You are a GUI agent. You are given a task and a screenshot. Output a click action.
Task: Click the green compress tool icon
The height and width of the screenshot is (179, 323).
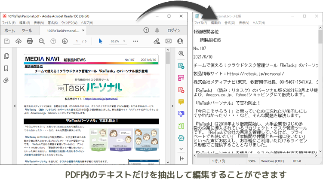tap(181, 126)
